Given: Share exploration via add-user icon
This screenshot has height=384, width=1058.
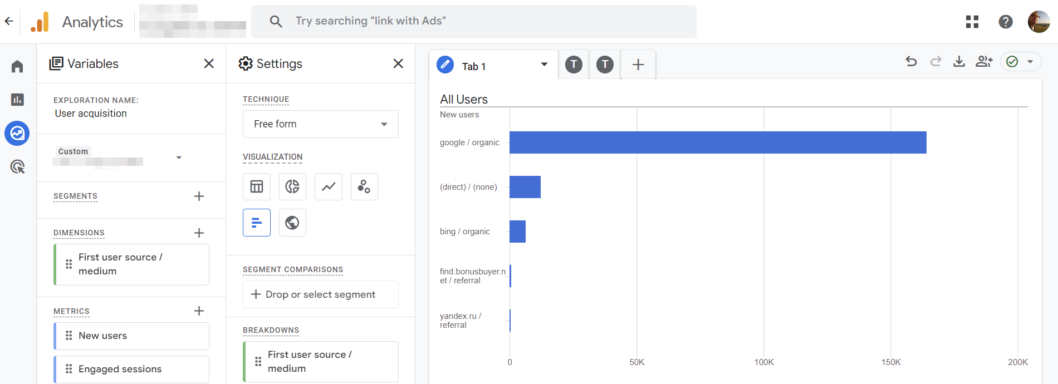Looking at the screenshot, I should click(984, 61).
